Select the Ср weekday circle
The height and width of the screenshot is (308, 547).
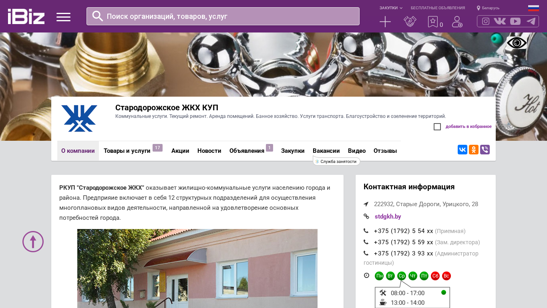402,276
